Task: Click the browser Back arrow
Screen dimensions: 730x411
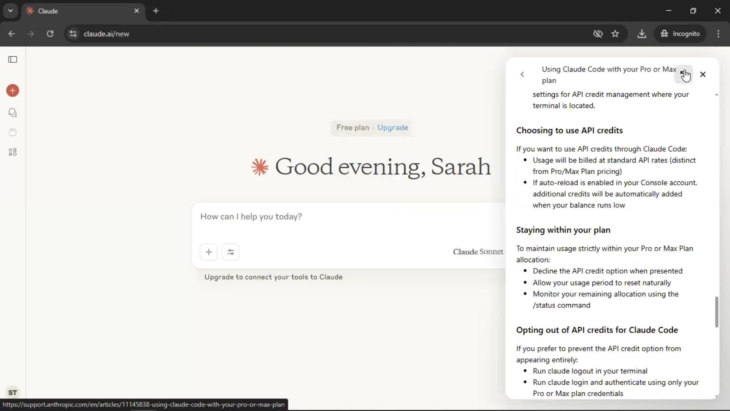Action: point(12,34)
